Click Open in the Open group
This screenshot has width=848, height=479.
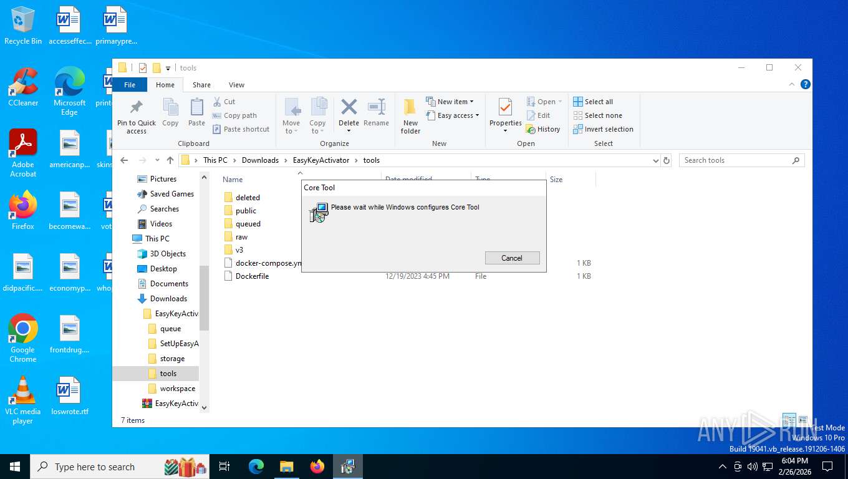544,102
